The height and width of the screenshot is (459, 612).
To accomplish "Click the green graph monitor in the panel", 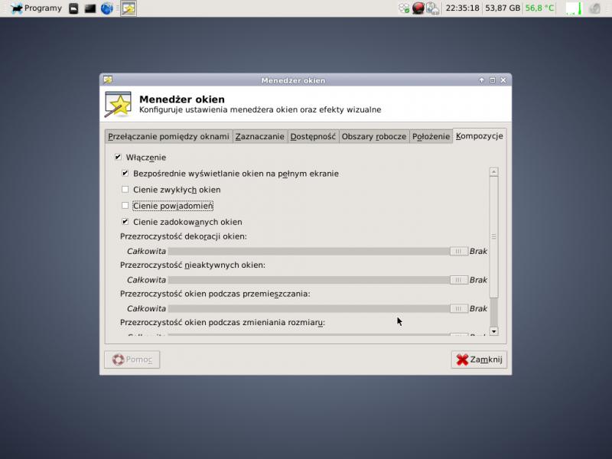I will coord(573,8).
